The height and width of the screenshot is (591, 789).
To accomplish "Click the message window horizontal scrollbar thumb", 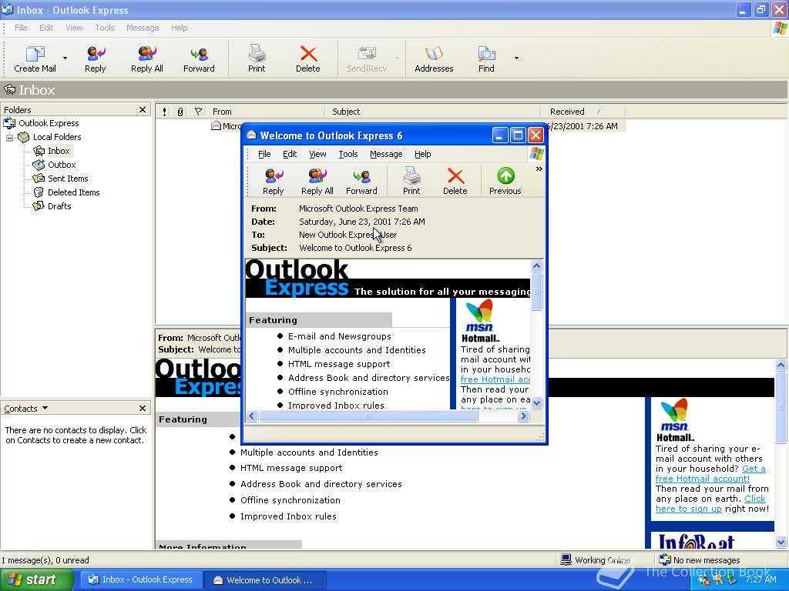I will coord(368,416).
